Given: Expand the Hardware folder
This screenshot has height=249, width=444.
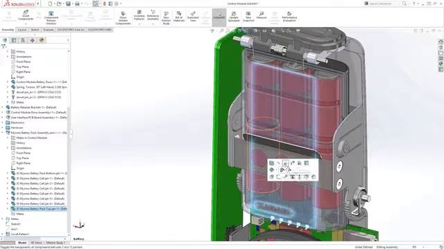Looking at the screenshot, I should click(x=2, y=127).
